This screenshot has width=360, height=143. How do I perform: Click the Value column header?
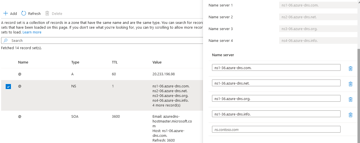click(x=157, y=62)
